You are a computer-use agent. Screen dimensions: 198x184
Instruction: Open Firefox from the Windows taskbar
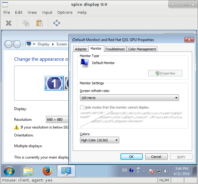coord(47,171)
